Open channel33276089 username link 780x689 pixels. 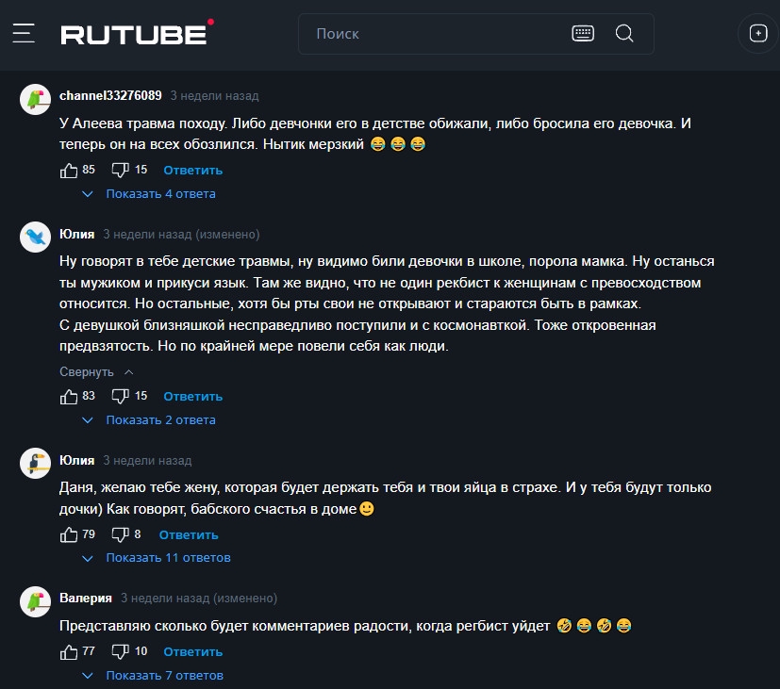(x=110, y=95)
